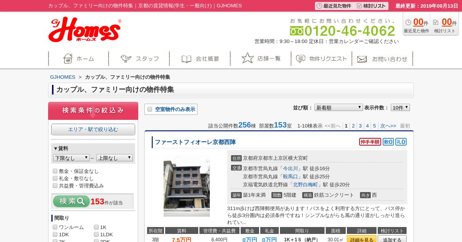Click the 部屋数 153 text
The height and width of the screenshot is (242, 462).
click(x=275, y=125)
